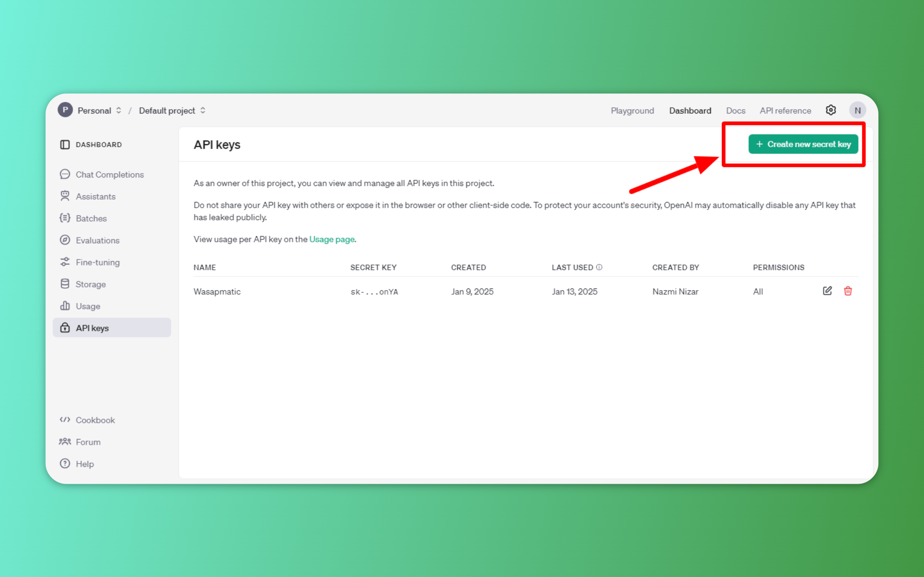This screenshot has width=924, height=577.
Task: Open the user avatar N menu
Action: (857, 110)
